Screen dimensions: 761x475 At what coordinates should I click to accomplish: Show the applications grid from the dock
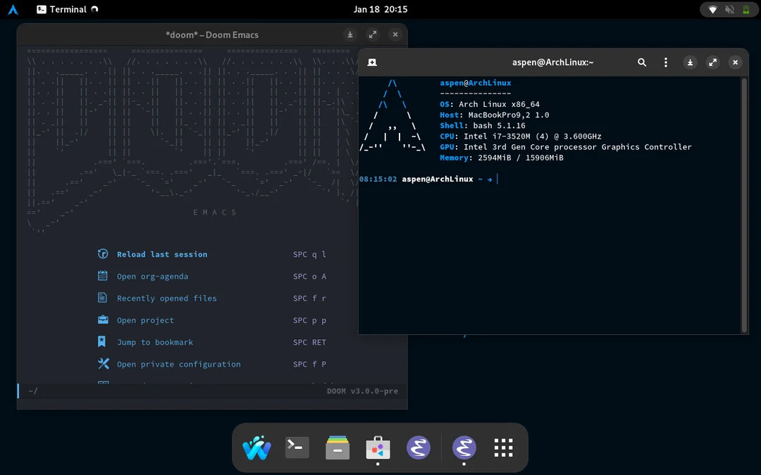click(503, 448)
